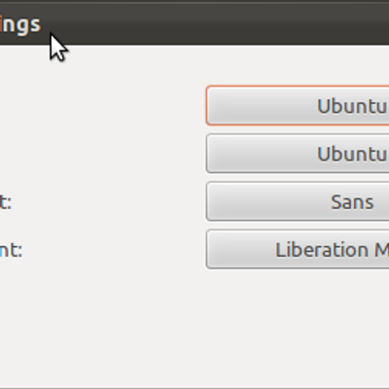Image resolution: width=389 pixels, height=389 pixels.
Task: Select the orange-outlined Ubuntu button
Action: click(x=298, y=105)
